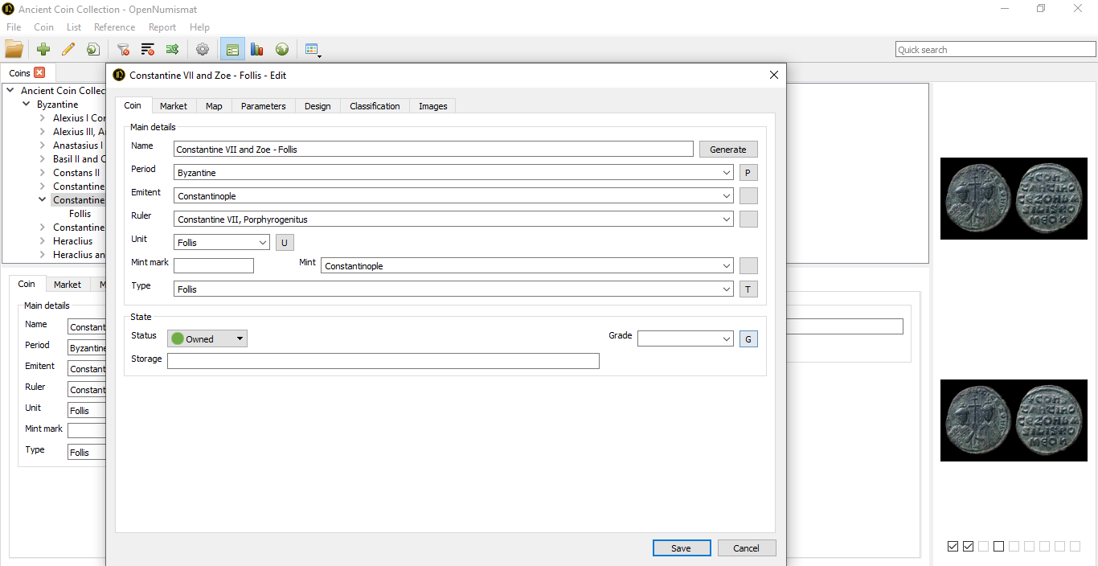Open the Mint dropdown showing Constantinople
The image size is (1098, 566).
pyautogui.click(x=527, y=266)
